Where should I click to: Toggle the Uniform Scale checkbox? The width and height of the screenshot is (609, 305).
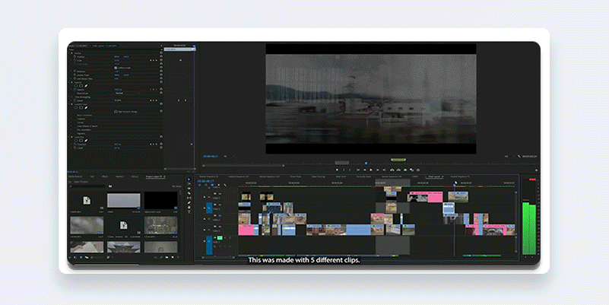pyautogui.click(x=116, y=68)
